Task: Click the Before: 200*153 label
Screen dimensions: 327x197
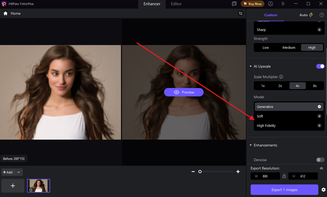Action: (14, 159)
